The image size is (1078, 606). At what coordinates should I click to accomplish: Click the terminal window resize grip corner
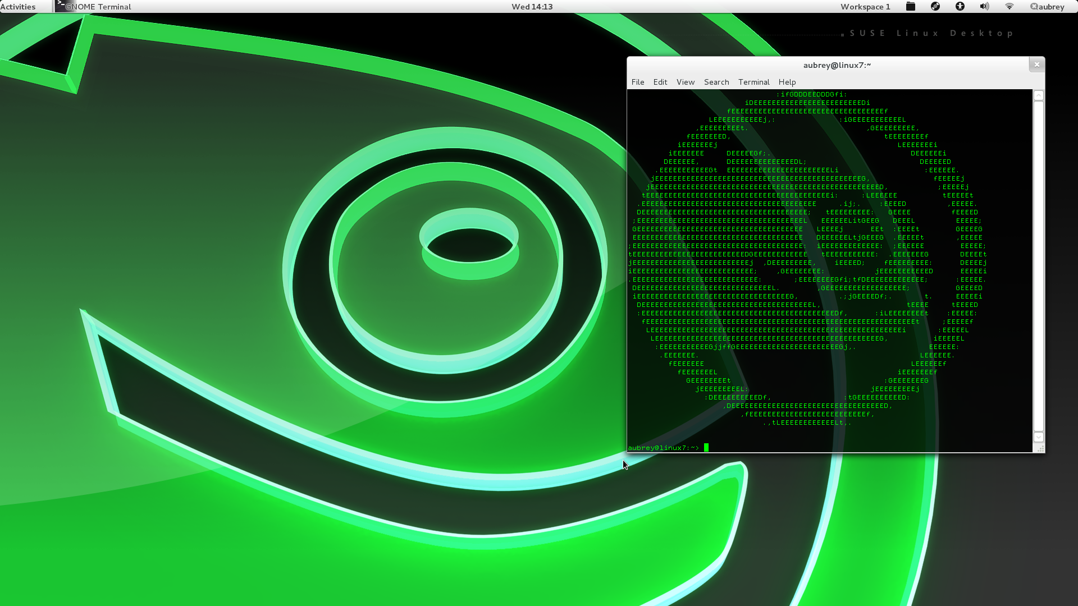[x=1040, y=449]
